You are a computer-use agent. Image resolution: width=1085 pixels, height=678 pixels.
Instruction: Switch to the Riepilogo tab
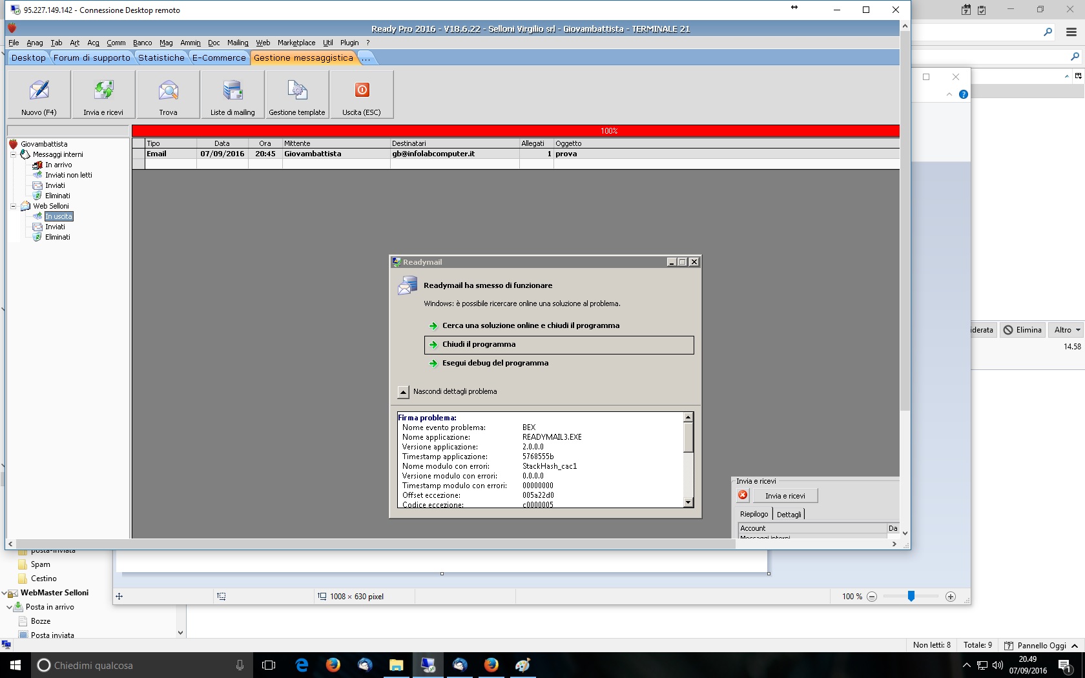click(x=754, y=514)
